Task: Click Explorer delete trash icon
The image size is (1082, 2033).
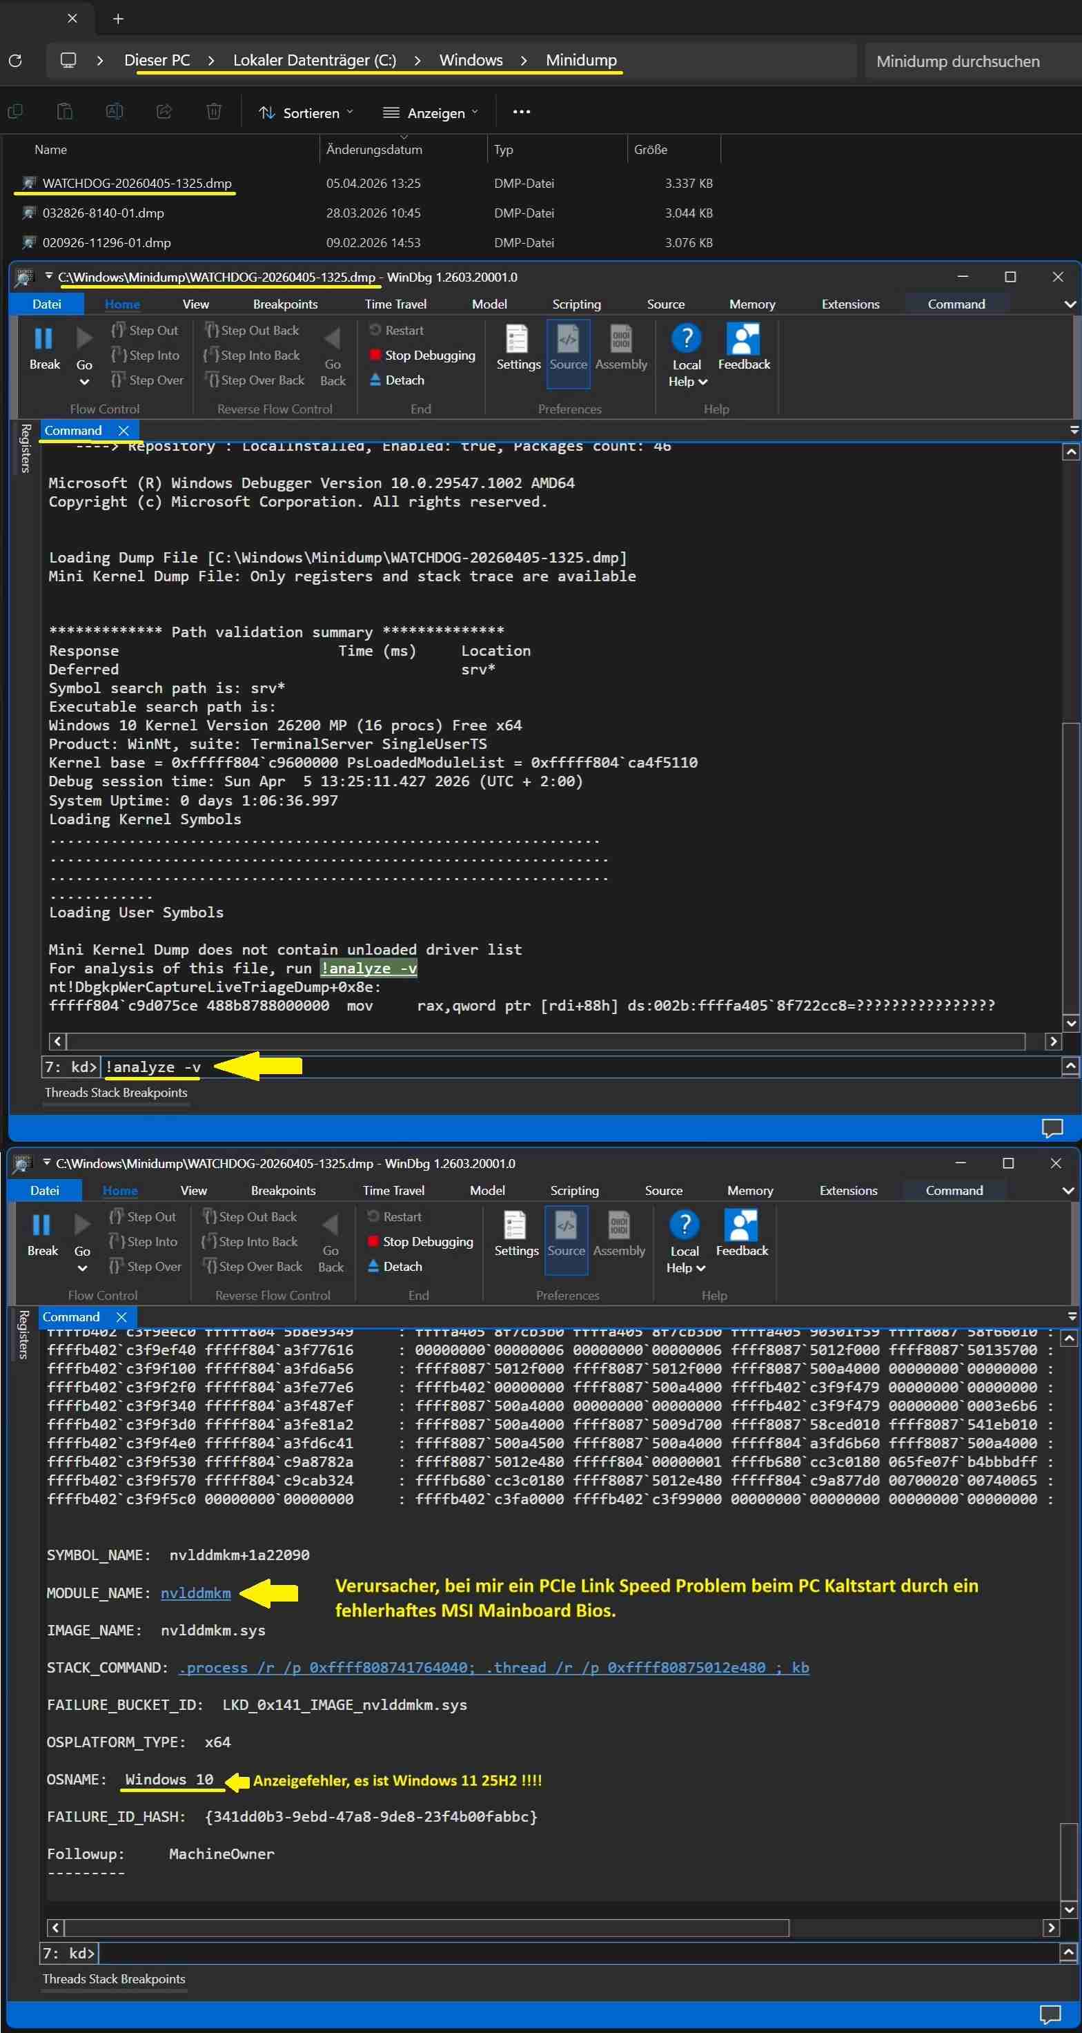Action: click(x=214, y=111)
